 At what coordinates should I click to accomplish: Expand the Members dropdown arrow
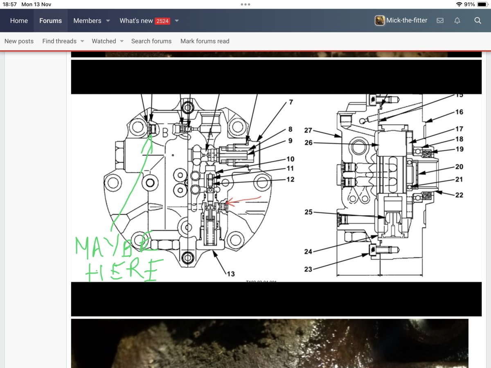(x=108, y=21)
